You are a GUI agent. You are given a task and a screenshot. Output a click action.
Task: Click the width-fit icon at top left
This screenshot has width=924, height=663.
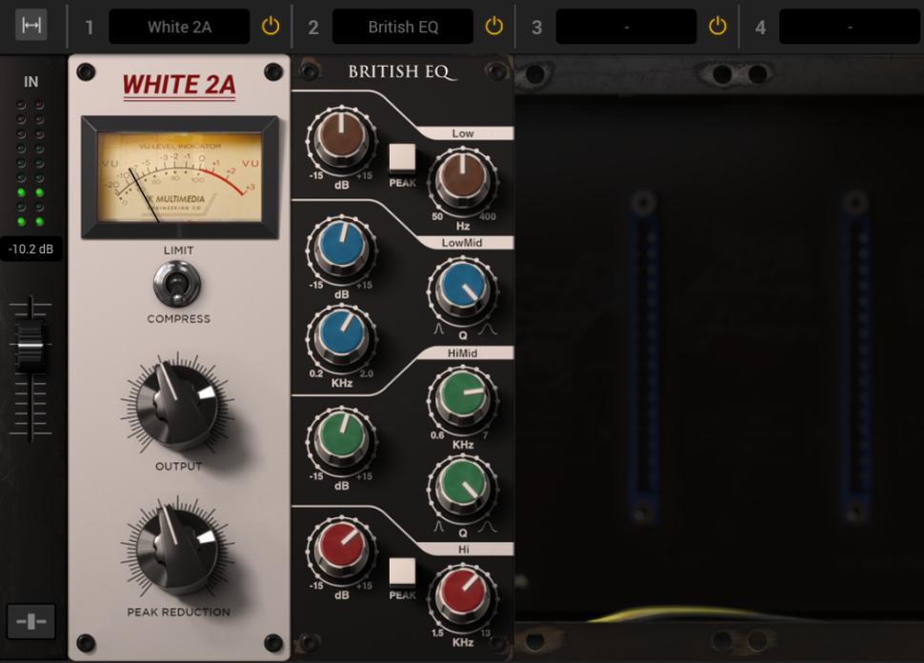tap(30, 26)
